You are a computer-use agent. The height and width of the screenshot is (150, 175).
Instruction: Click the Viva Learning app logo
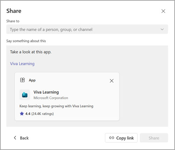coord(25,95)
